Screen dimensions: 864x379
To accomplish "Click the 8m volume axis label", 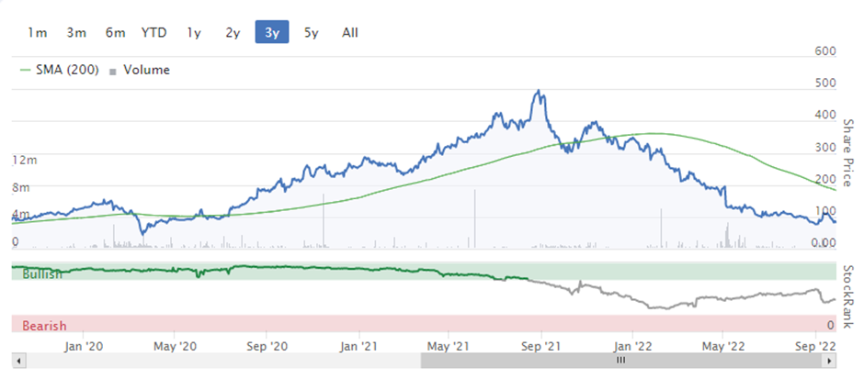I will click(x=21, y=187).
